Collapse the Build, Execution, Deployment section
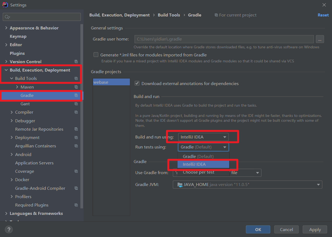Screen dimensions: 332x237 [x=6, y=70]
